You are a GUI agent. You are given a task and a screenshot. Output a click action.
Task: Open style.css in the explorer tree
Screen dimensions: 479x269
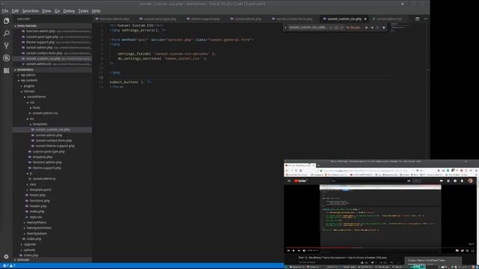pyautogui.click(x=36, y=217)
